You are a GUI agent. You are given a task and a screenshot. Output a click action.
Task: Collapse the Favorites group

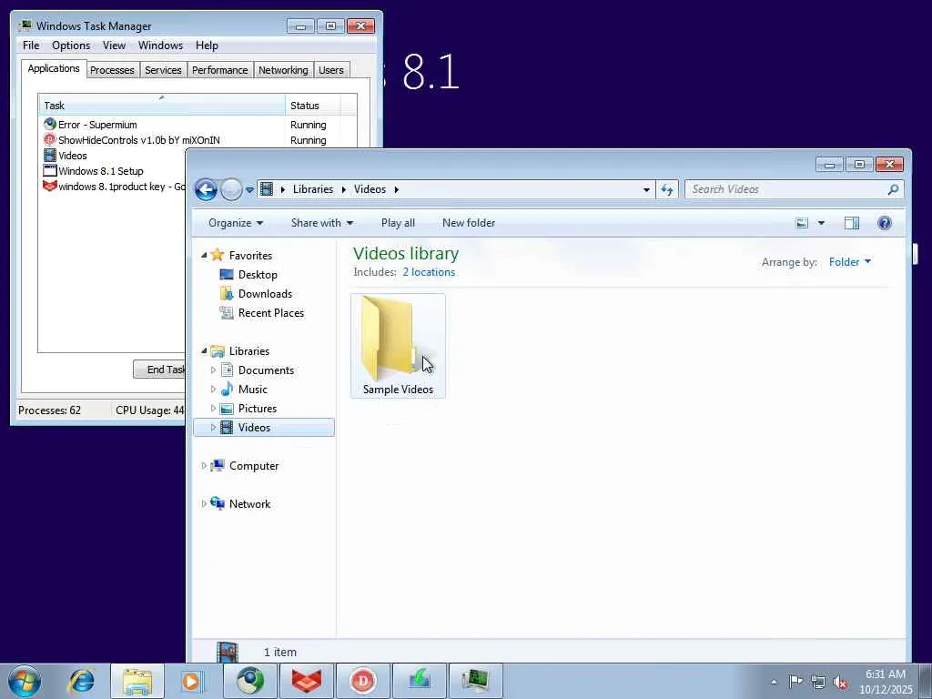point(204,255)
